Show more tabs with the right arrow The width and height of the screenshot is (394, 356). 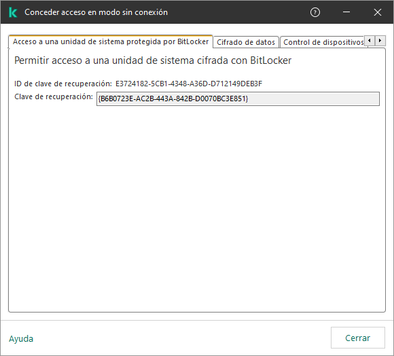click(x=380, y=41)
